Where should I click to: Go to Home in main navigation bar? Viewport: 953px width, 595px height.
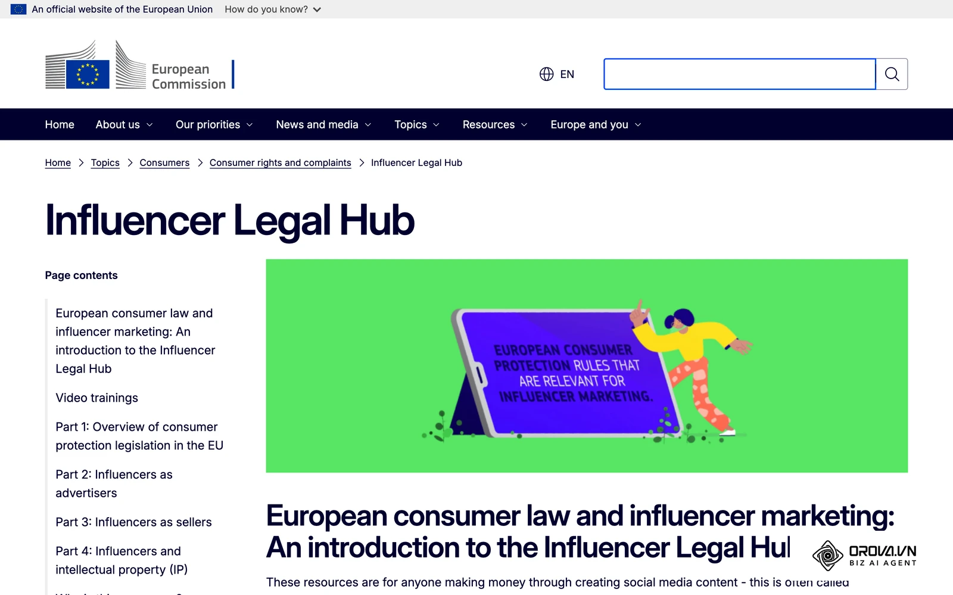60,124
